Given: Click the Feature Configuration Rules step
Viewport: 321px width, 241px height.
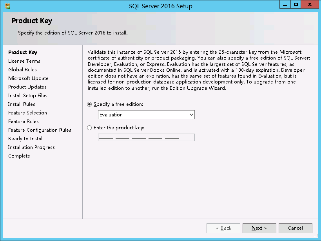Looking at the screenshot, I should click(40, 130).
